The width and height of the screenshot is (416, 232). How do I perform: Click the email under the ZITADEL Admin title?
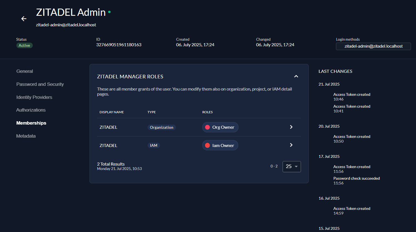click(x=66, y=25)
